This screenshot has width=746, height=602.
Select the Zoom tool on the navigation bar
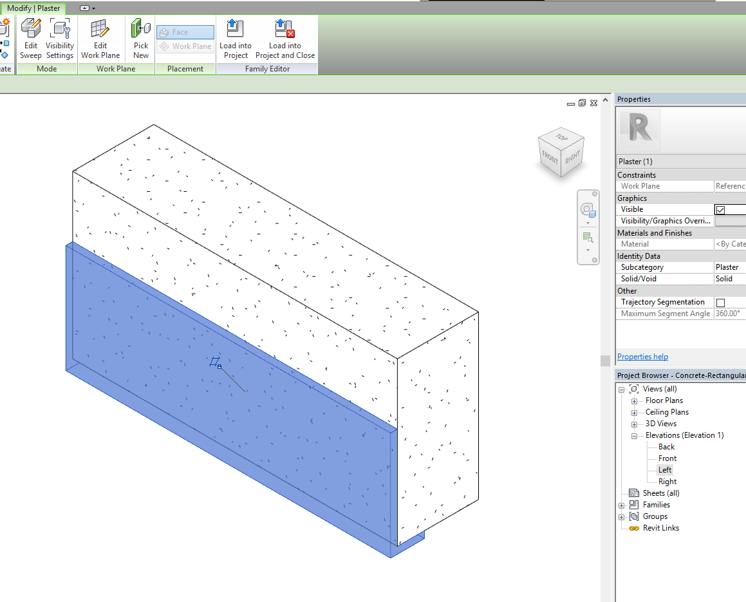[588, 237]
